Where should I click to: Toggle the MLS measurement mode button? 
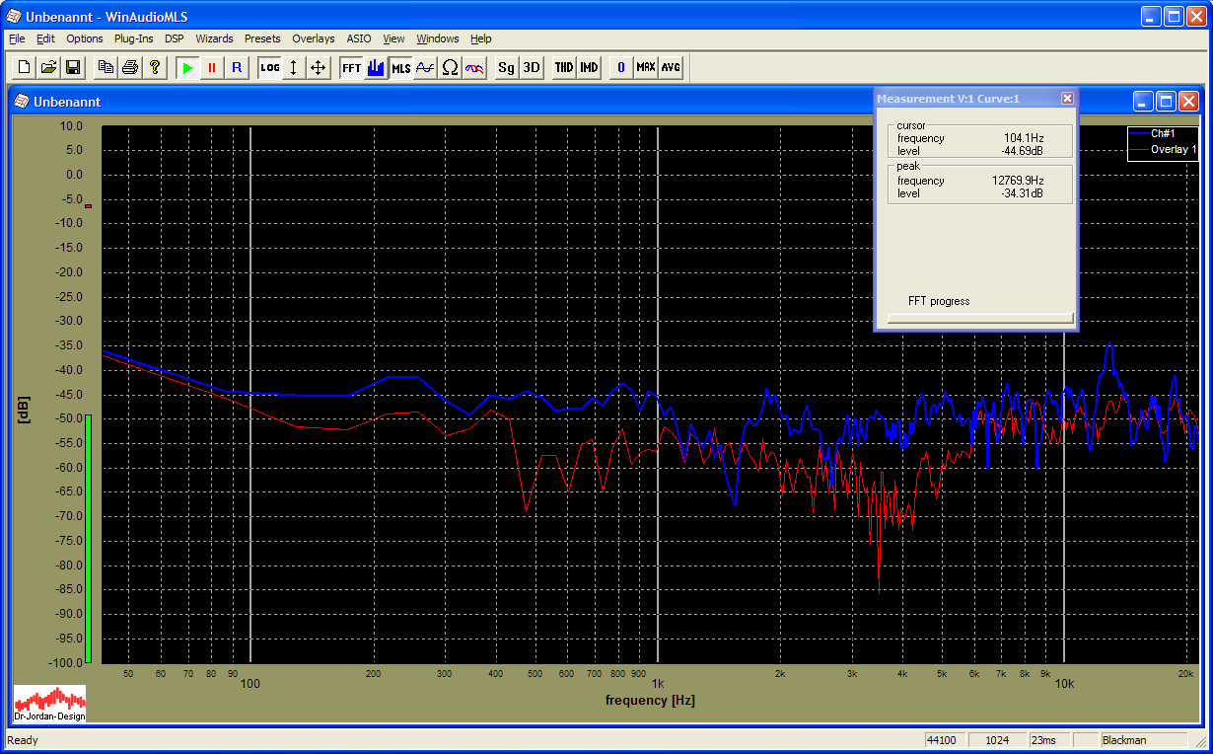[x=400, y=68]
